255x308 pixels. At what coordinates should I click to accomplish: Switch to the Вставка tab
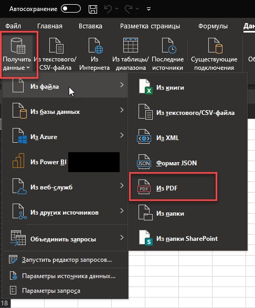tap(90, 26)
